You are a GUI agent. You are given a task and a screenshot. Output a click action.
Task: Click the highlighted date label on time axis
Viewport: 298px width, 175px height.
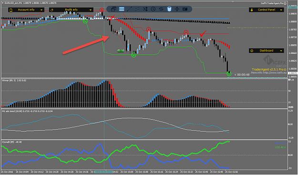[104, 172]
